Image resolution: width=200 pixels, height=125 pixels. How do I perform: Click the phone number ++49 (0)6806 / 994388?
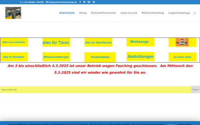[32, 2]
